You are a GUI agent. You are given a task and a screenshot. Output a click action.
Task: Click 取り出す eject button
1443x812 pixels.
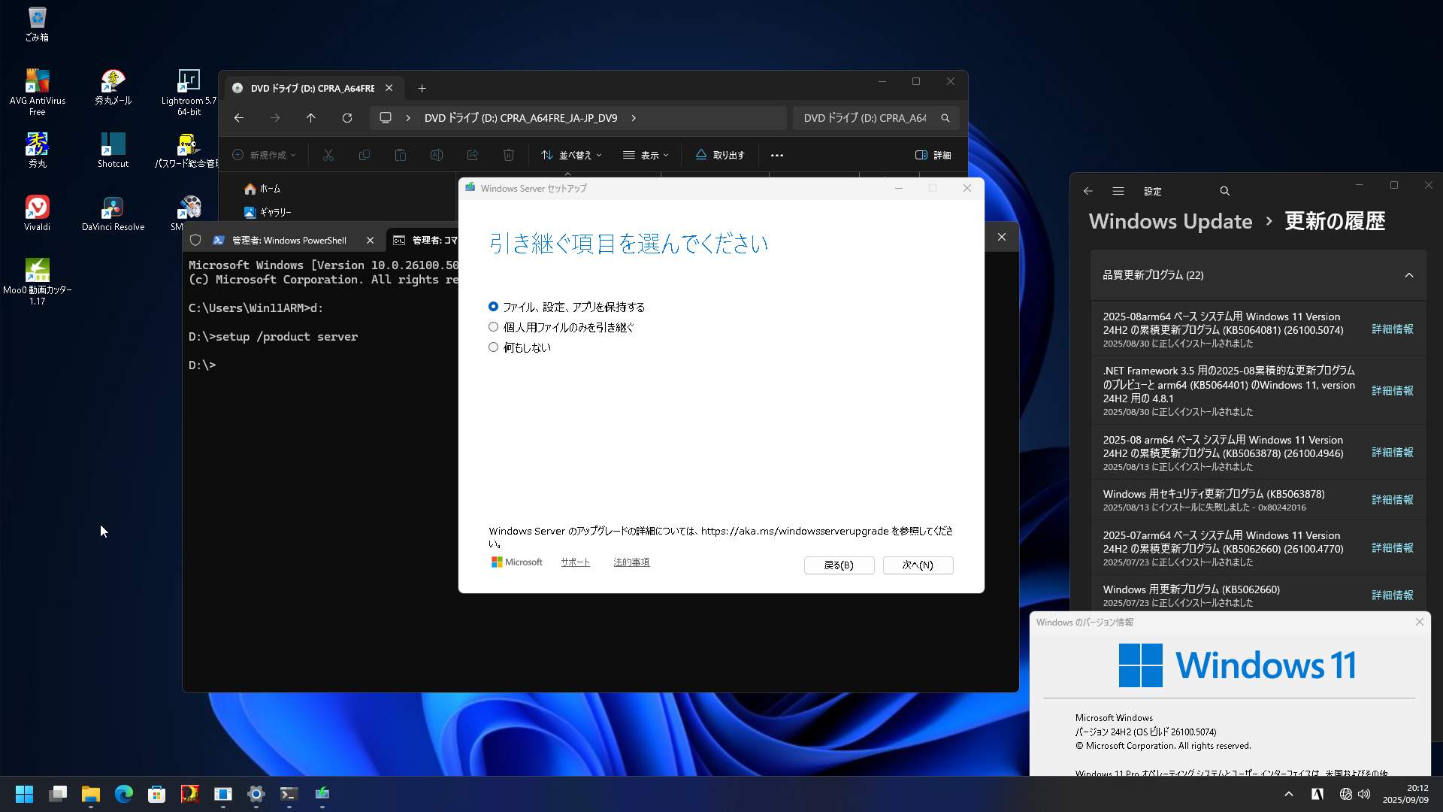[720, 155]
